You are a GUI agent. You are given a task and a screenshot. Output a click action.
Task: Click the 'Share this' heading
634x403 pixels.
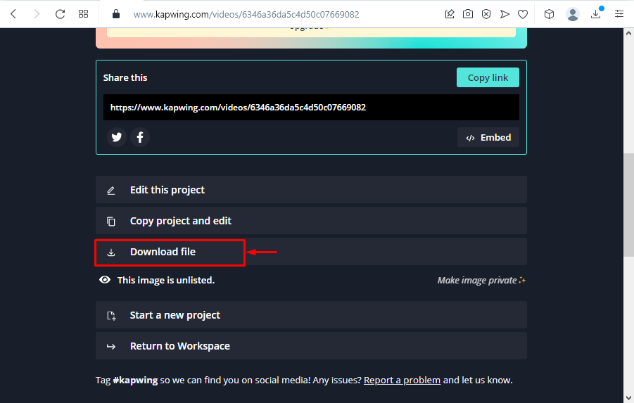click(x=125, y=77)
